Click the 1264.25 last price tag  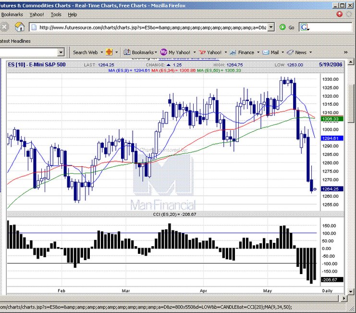pyautogui.click(x=332, y=189)
